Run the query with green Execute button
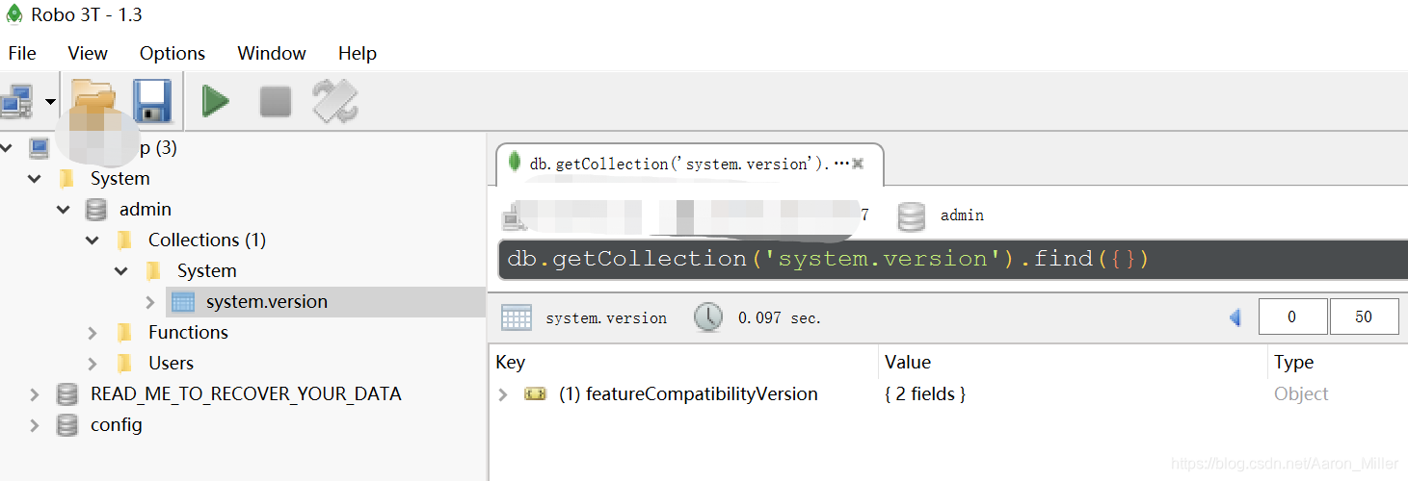Viewport: 1408px width, 481px height. coord(215,101)
